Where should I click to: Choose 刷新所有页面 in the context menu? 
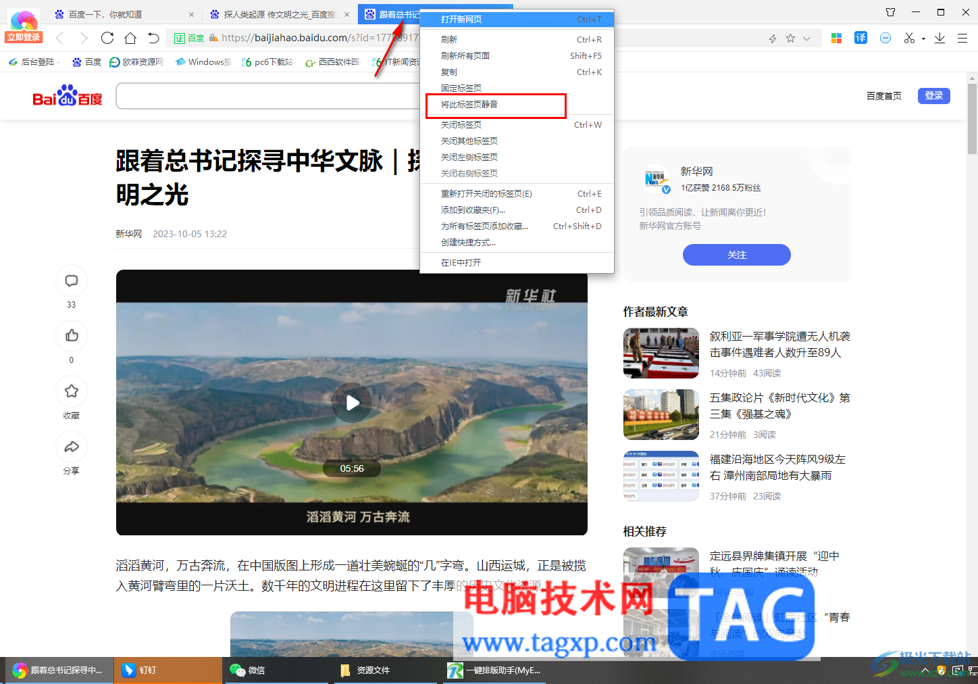coord(517,56)
